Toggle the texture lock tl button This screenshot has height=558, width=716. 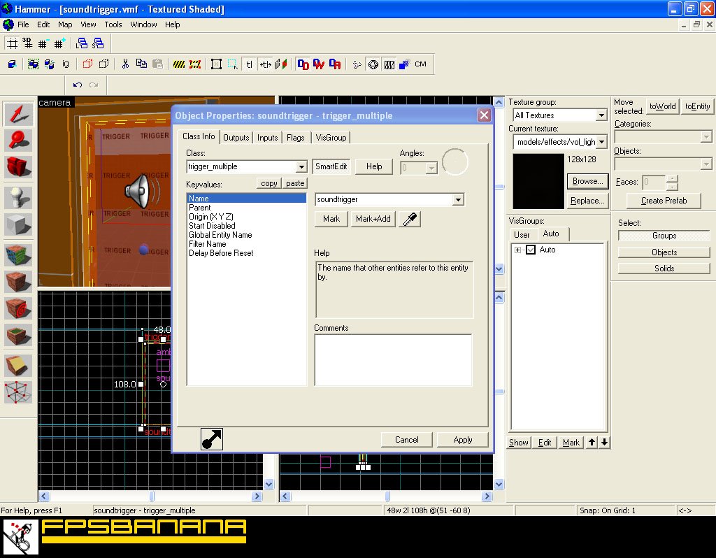tap(249, 64)
